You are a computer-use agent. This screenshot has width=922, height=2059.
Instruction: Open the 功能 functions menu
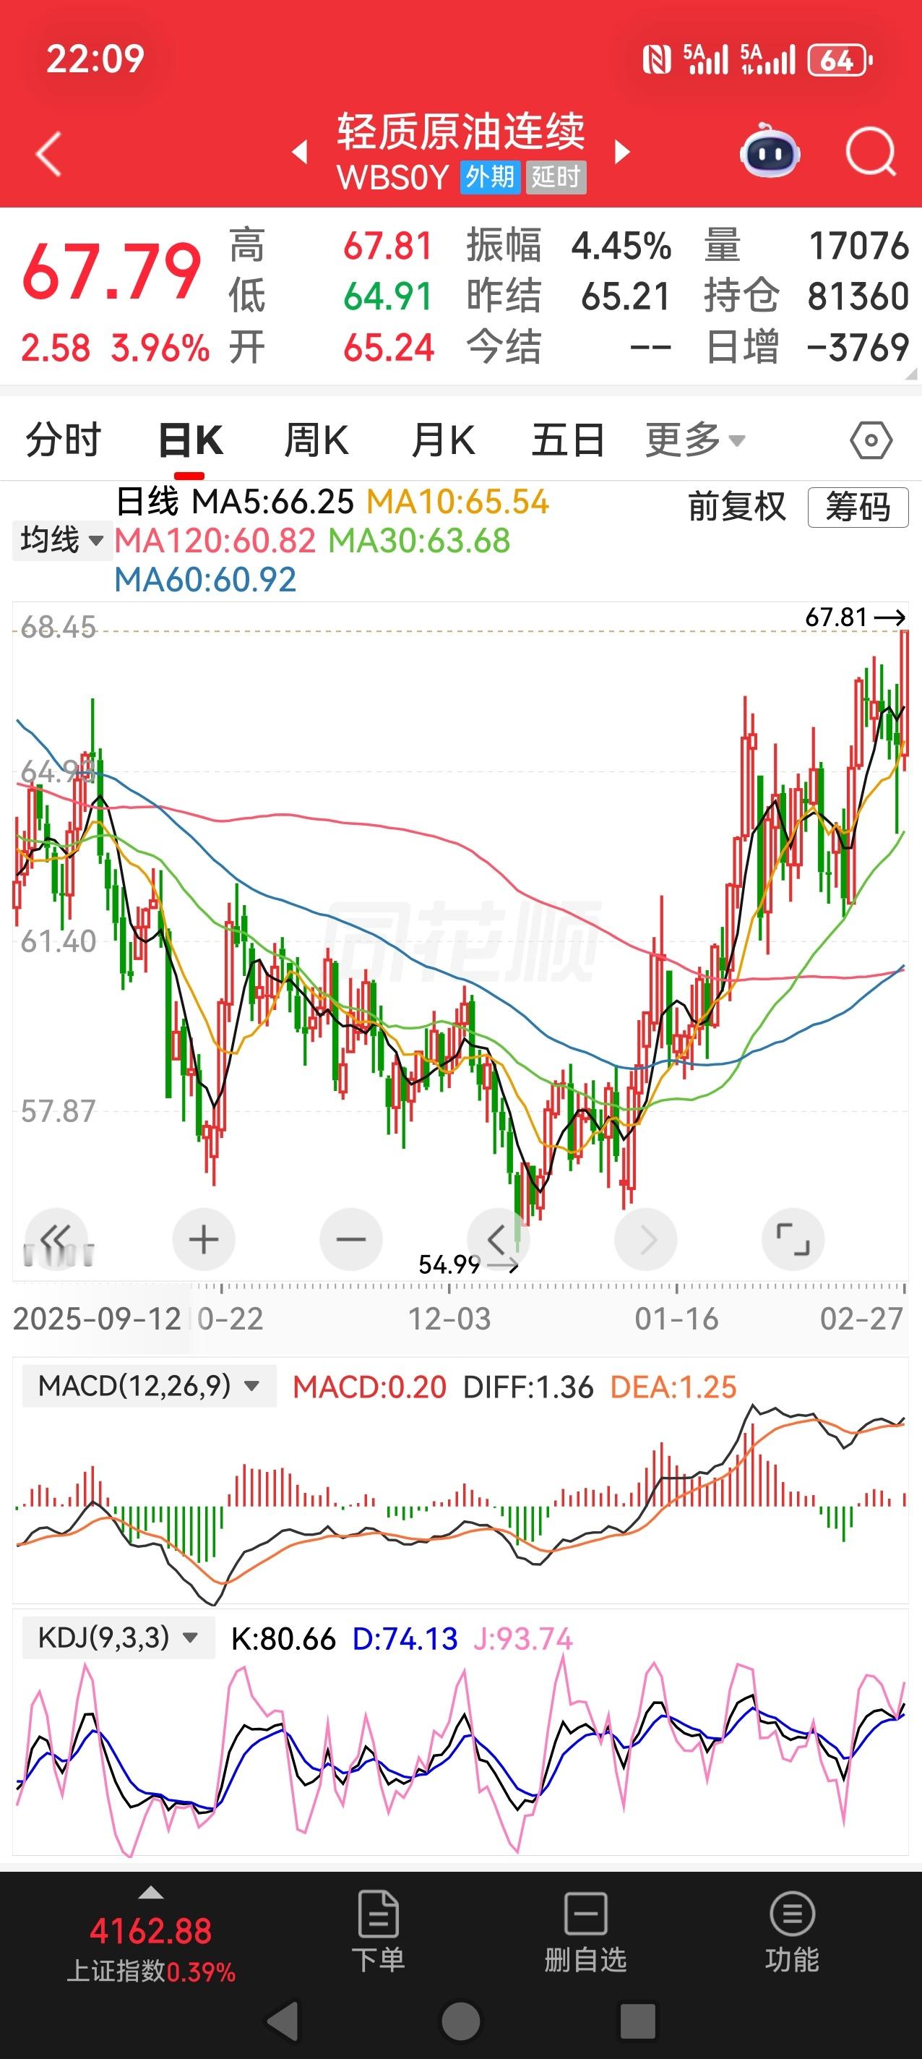[792, 1932]
